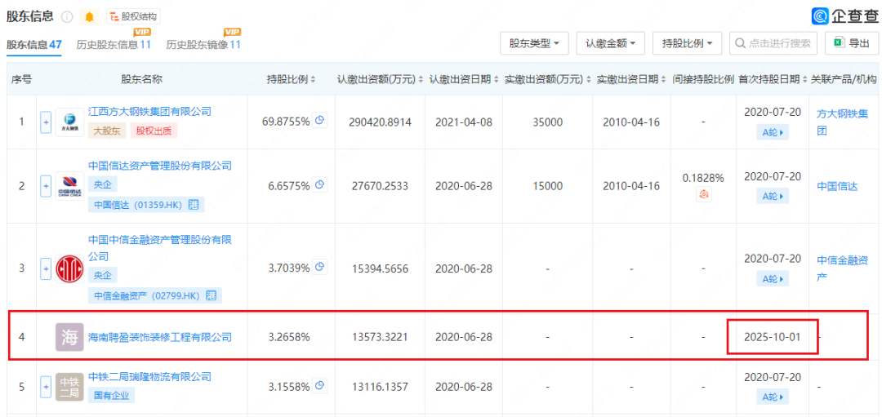This screenshot has height=417, width=882.
Task: Click the 点击进行搜索 search field
Action: click(773, 43)
